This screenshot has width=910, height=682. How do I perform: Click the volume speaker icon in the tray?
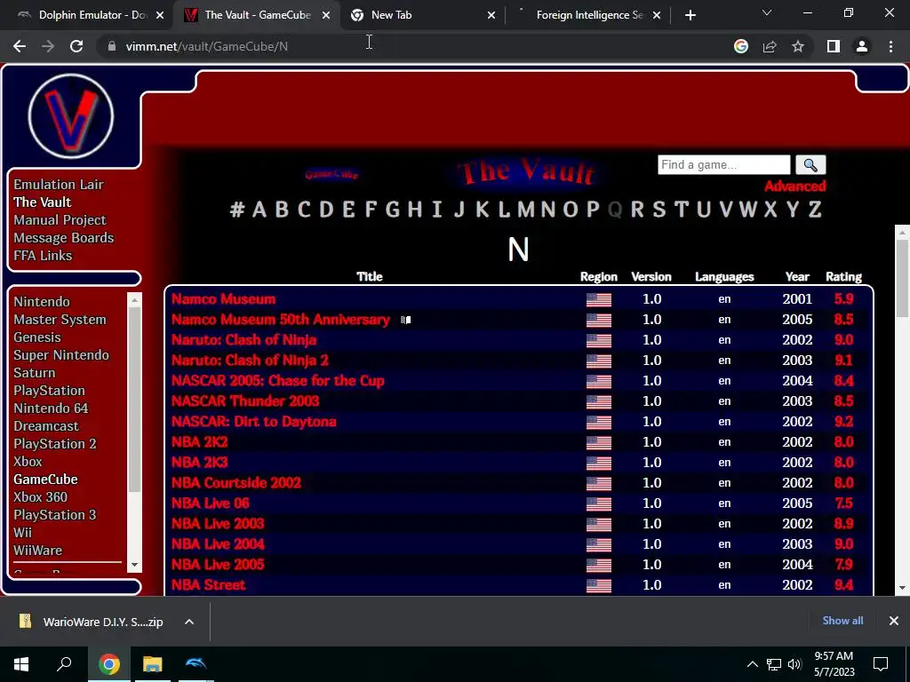(x=794, y=664)
